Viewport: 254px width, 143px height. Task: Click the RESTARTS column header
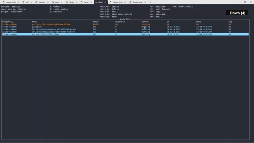point(120,22)
